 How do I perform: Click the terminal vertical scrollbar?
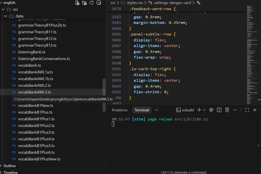pyautogui.click(x=258, y=146)
